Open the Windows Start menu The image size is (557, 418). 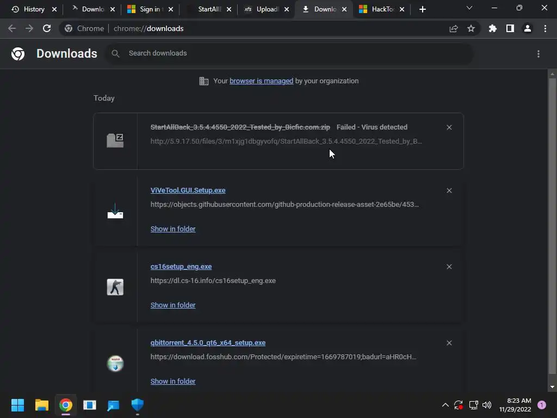(x=17, y=405)
